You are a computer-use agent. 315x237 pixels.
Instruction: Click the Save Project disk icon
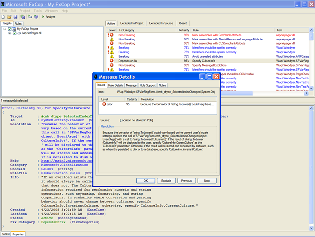pos(15,16)
